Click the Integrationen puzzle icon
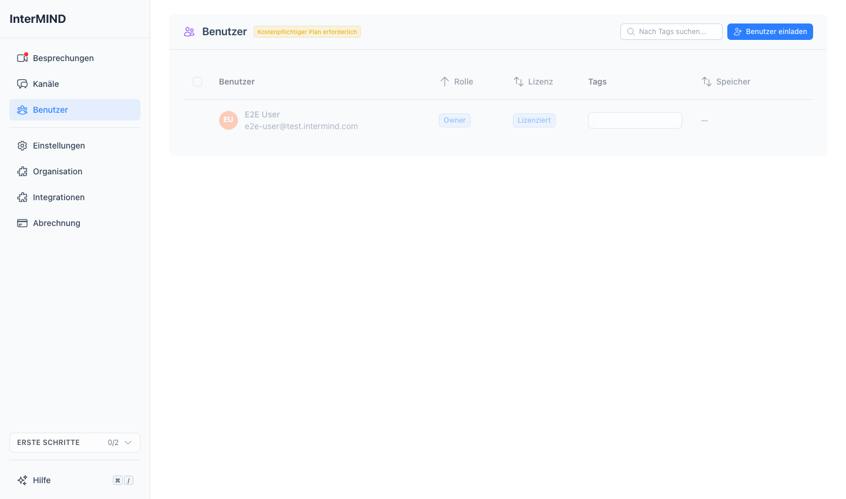The image size is (846, 499). [x=22, y=197]
